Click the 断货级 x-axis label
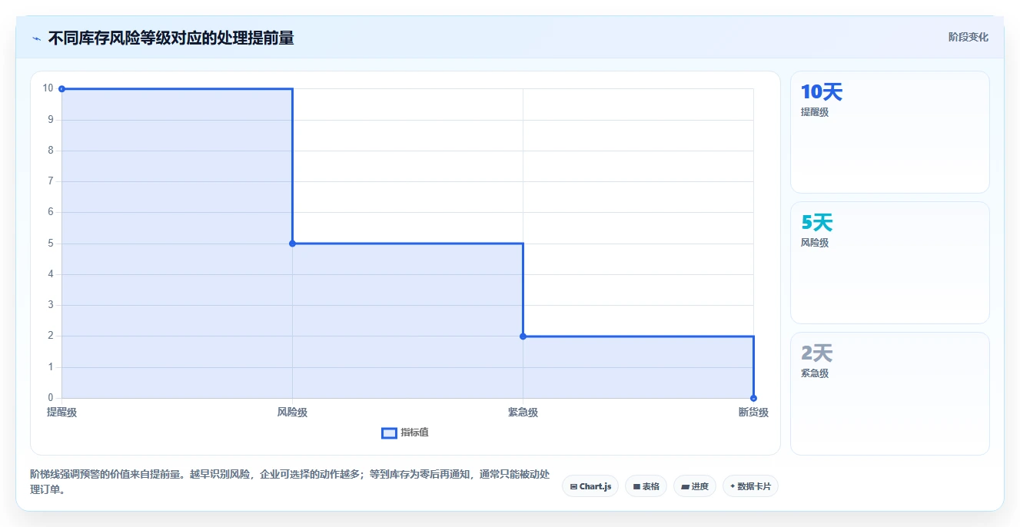Screen dimensions: 1020x527 (x=753, y=413)
